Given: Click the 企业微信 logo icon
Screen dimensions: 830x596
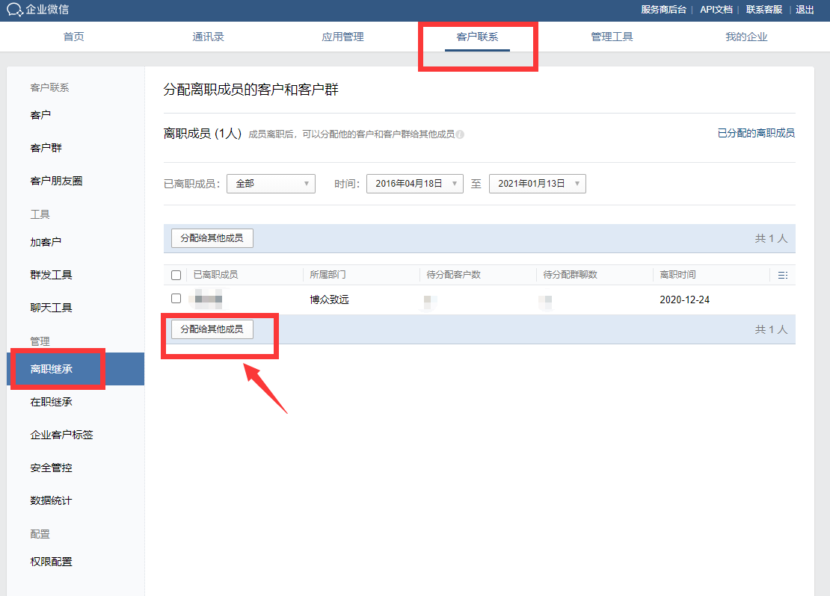Looking at the screenshot, I should (15, 10).
